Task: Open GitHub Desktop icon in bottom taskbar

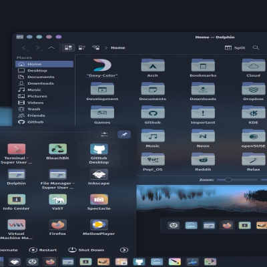Action: click(x=139, y=262)
